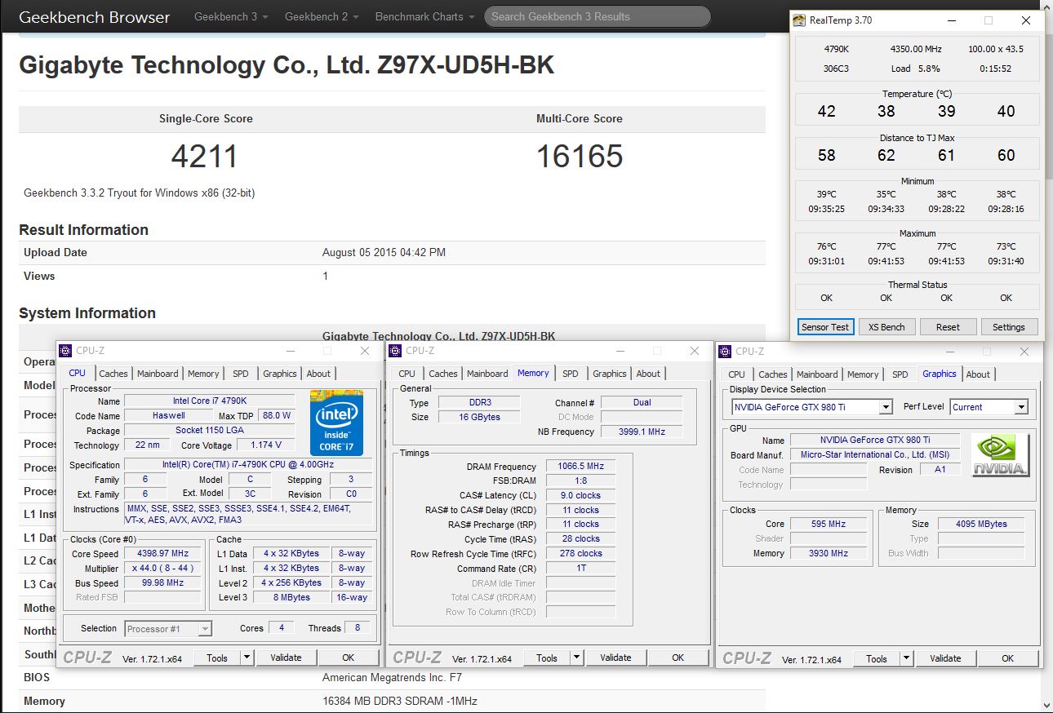Expand the Perf Level Current dropdown
Viewport: 1053px width, 713px height.
(x=1020, y=407)
